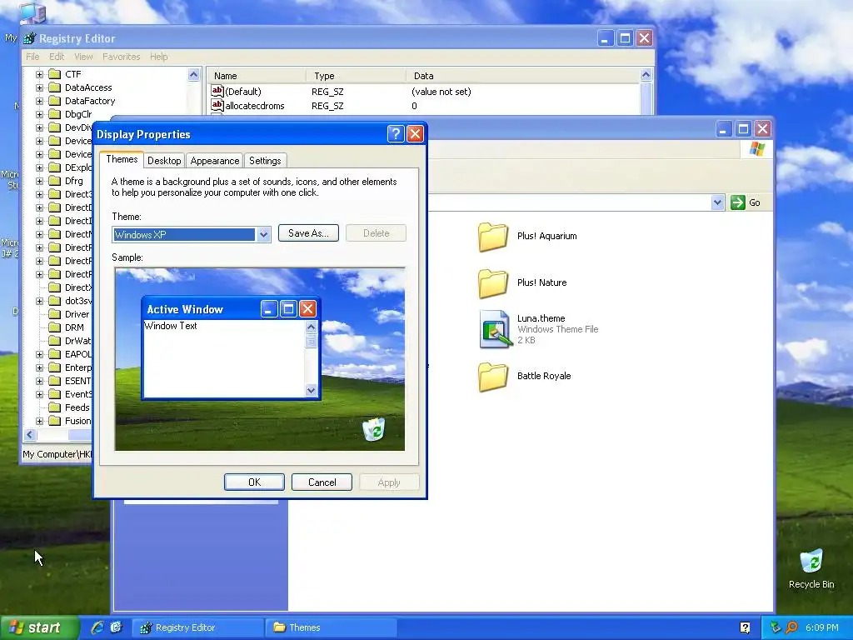Open the Registry Editor View menu

(83, 57)
